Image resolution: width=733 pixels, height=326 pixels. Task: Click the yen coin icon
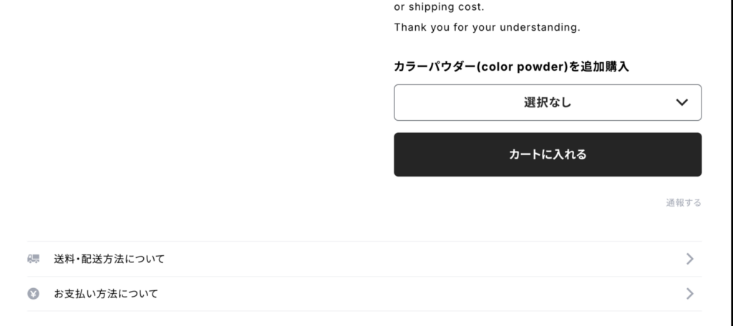pyautogui.click(x=33, y=294)
